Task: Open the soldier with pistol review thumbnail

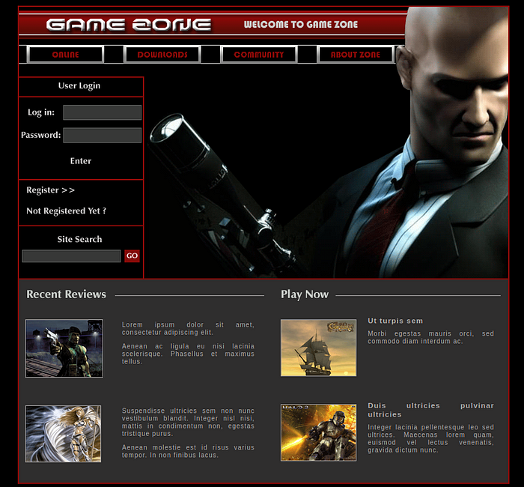Action: (64, 348)
